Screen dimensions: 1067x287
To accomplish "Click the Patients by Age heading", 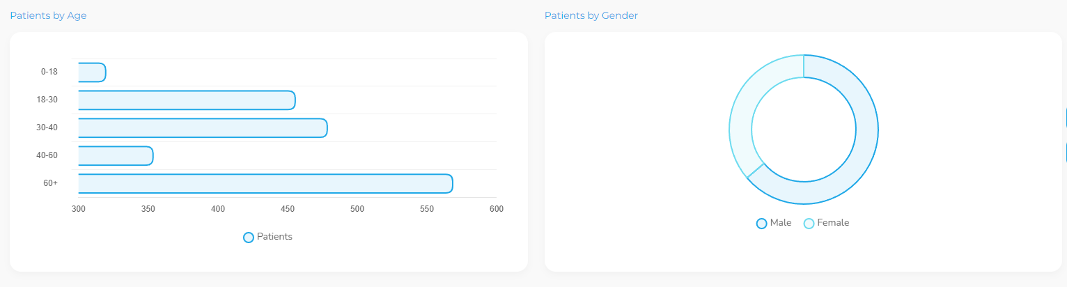I will (x=48, y=15).
